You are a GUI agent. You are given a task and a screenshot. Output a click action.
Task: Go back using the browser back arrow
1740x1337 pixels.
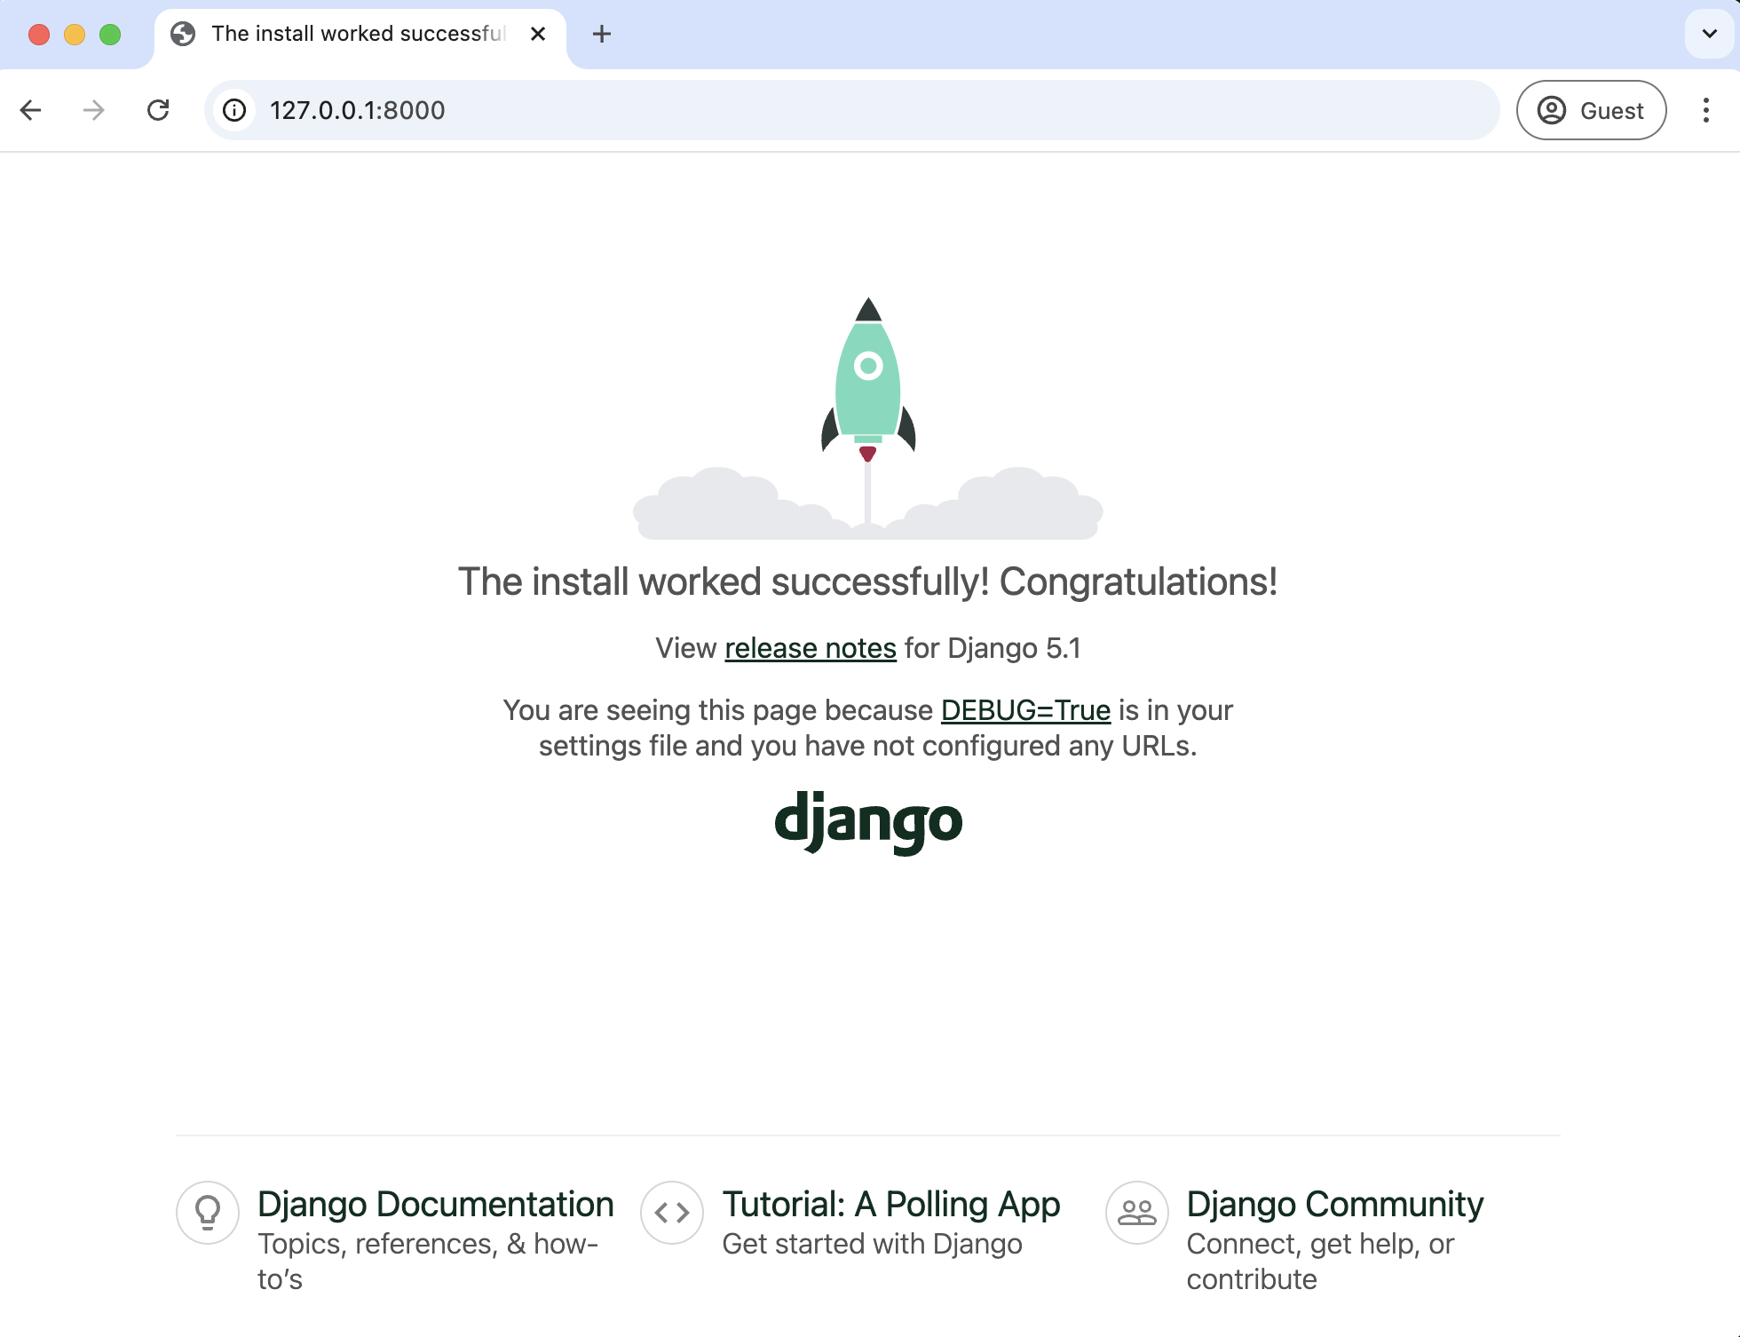[x=31, y=110]
